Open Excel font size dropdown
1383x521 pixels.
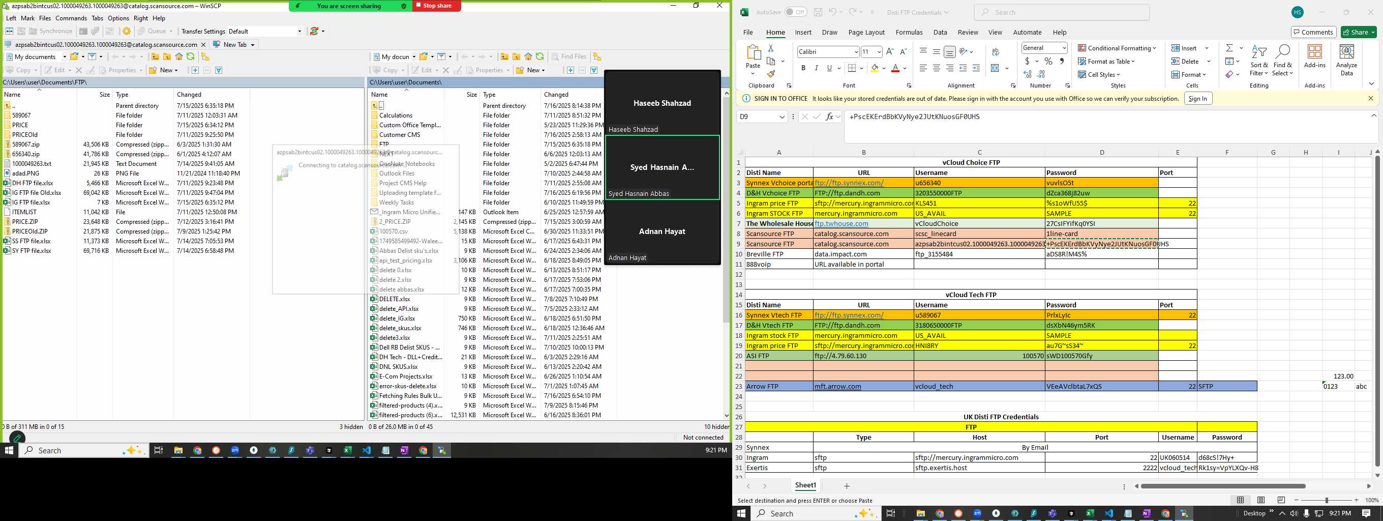click(x=879, y=51)
